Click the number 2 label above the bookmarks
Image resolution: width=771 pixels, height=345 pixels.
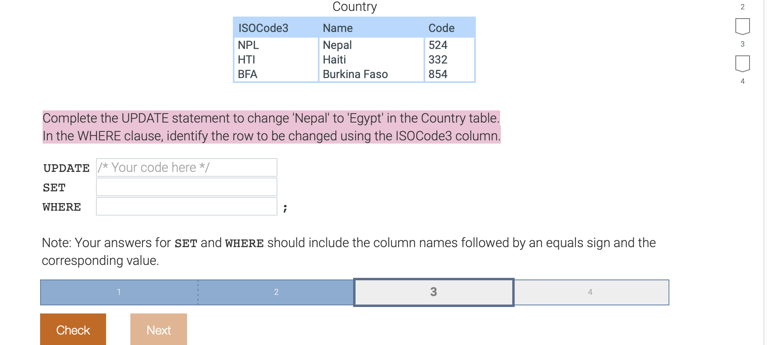[742, 6]
